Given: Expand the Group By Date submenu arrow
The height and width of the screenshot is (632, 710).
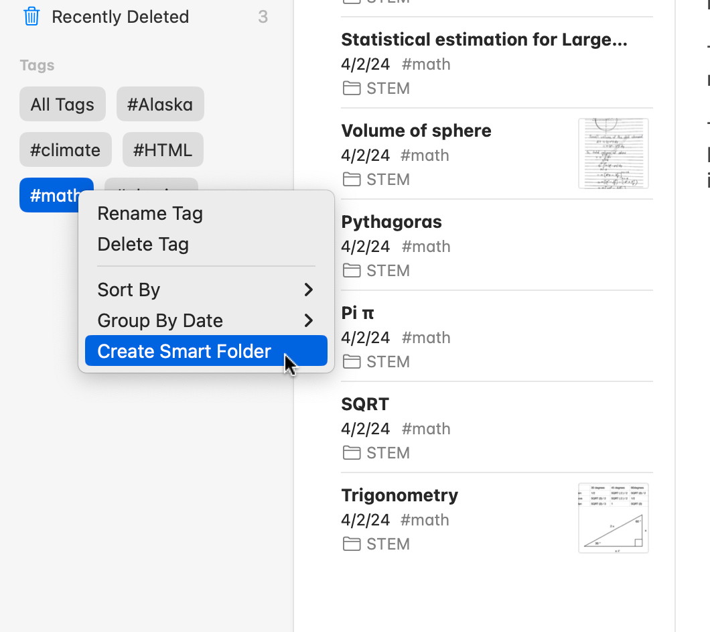Looking at the screenshot, I should 308,320.
